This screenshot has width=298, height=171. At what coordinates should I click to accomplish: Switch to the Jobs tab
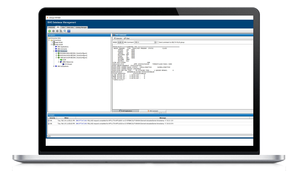(63, 28)
